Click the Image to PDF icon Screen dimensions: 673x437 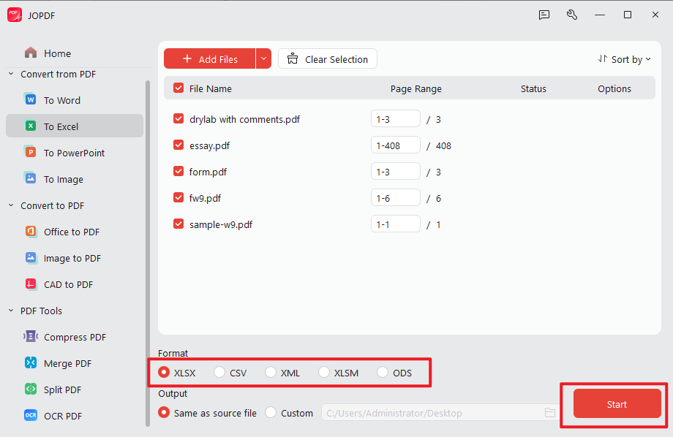point(31,257)
